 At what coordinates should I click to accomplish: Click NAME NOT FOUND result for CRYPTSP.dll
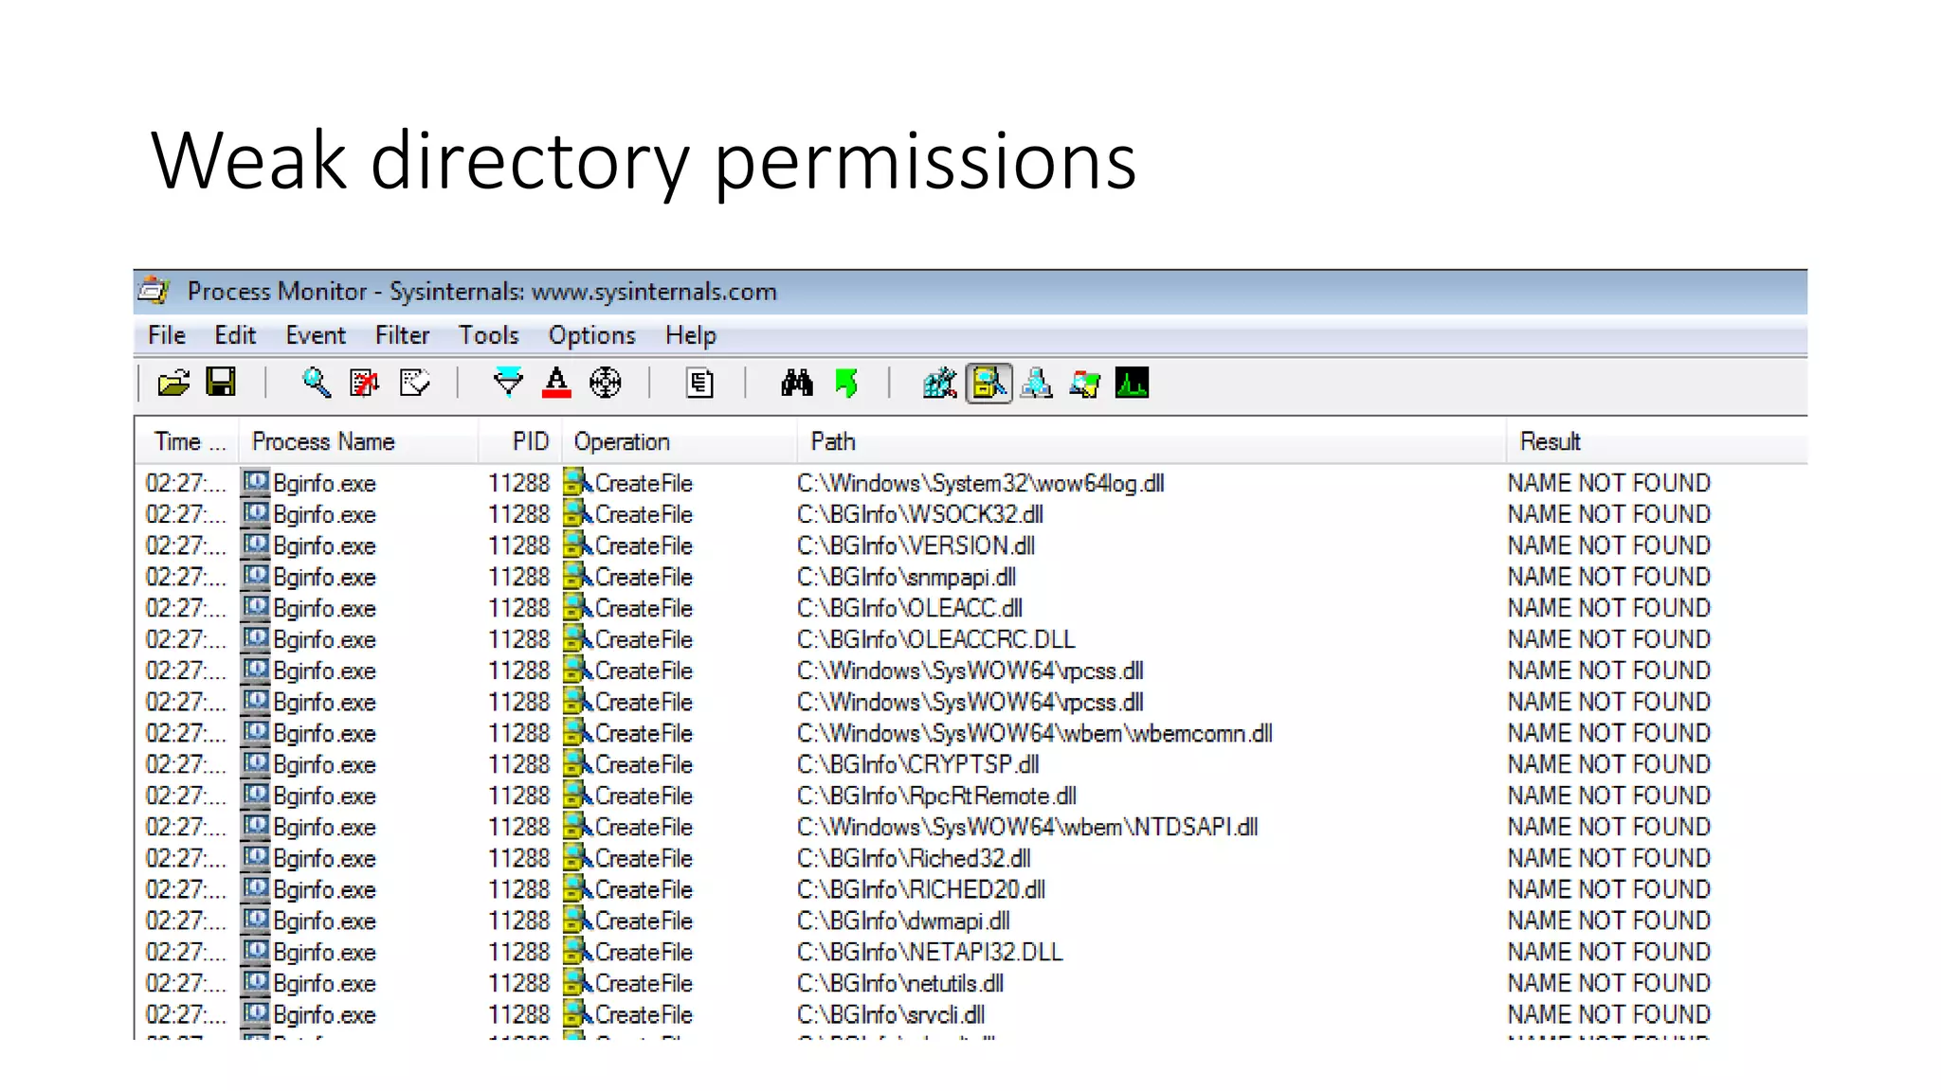1608,764
